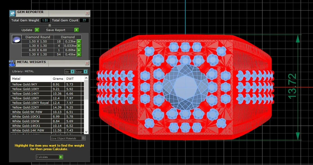
Task: Click the Metal Weights scale icon
Action: pyautogui.click(x=12, y=64)
